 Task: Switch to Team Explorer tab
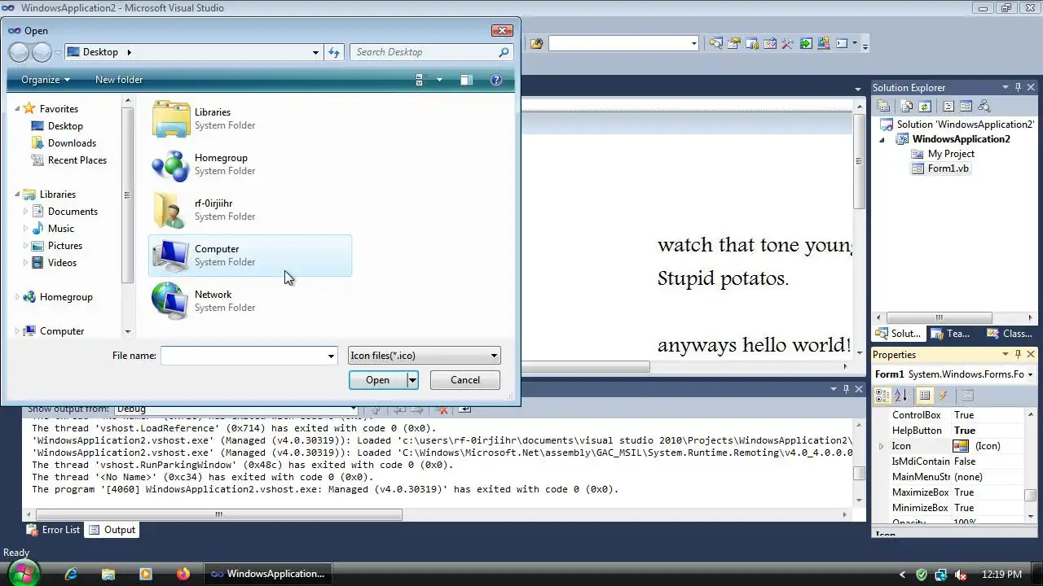950,334
